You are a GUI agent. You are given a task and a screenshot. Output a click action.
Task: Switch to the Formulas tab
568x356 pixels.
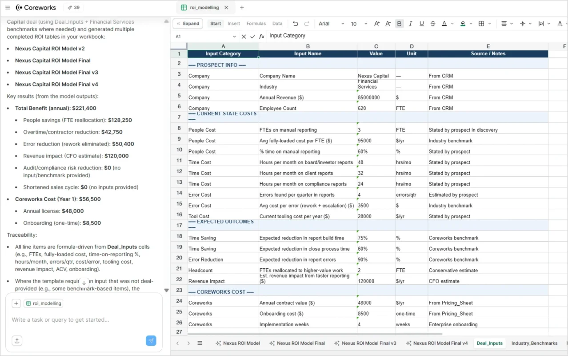pyautogui.click(x=256, y=23)
